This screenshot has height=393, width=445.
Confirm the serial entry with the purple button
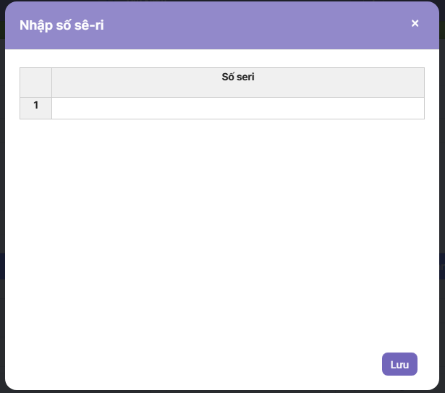point(399,365)
